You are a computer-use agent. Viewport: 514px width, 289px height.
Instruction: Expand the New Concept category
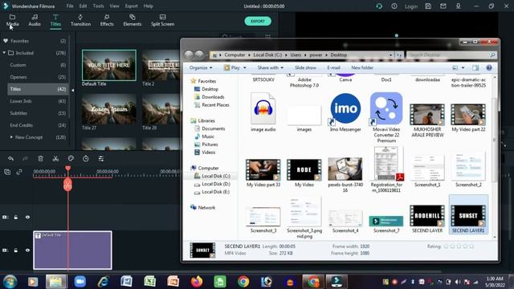coord(11,137)
